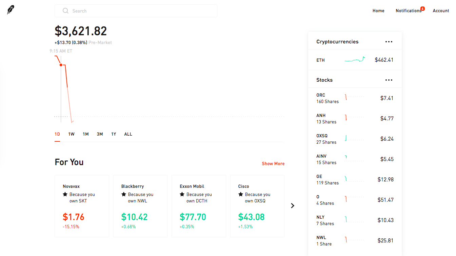Click the star icon on Exxon Mobil card
Viewport: 456px width, 256px height.
click(x=182, y=194)
